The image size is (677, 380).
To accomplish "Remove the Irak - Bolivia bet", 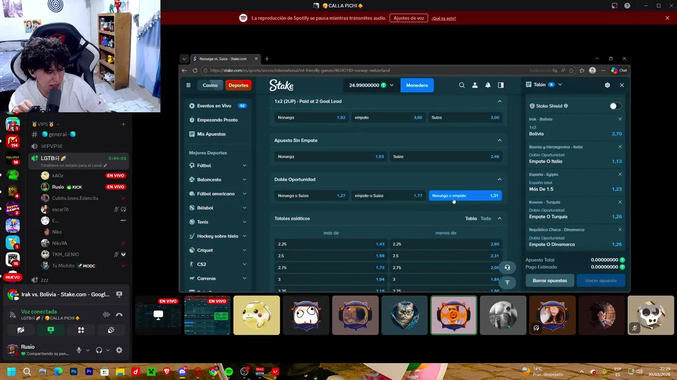I will [x=620, y=119].
